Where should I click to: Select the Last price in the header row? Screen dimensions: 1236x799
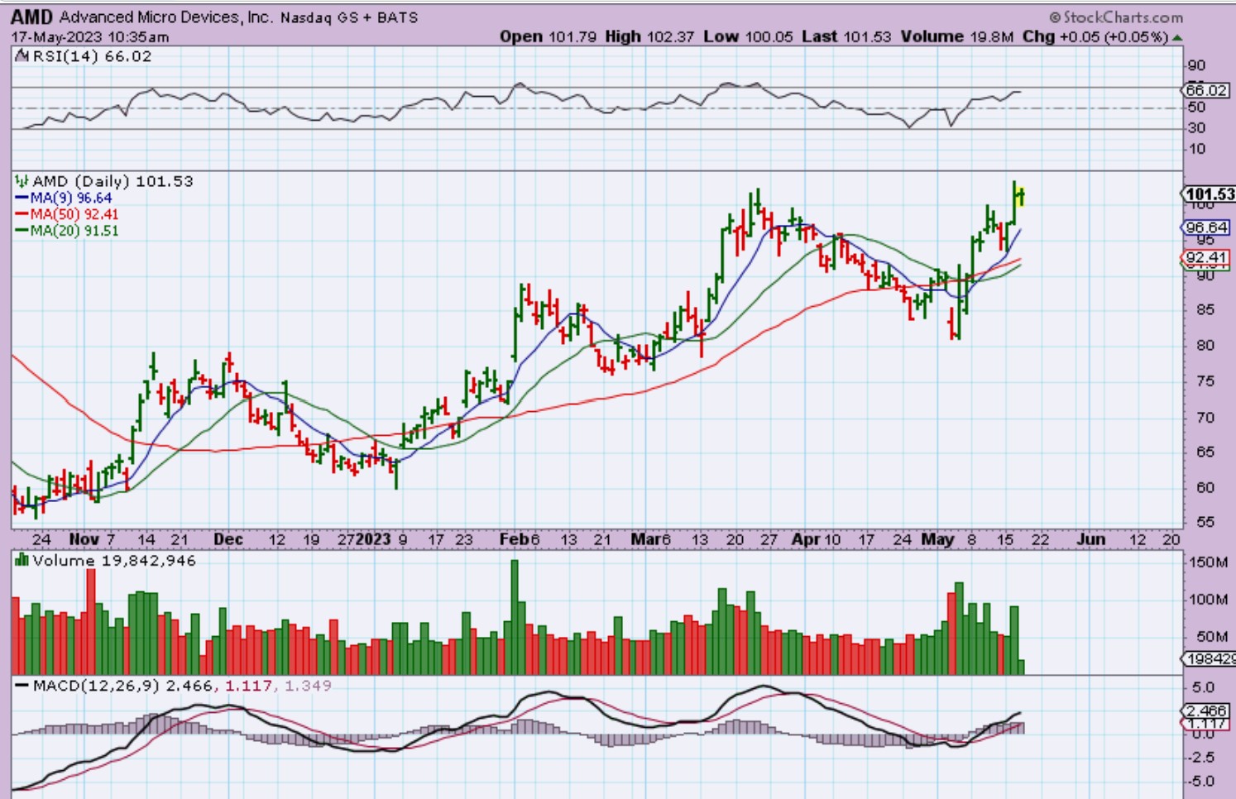pos(847,36)
